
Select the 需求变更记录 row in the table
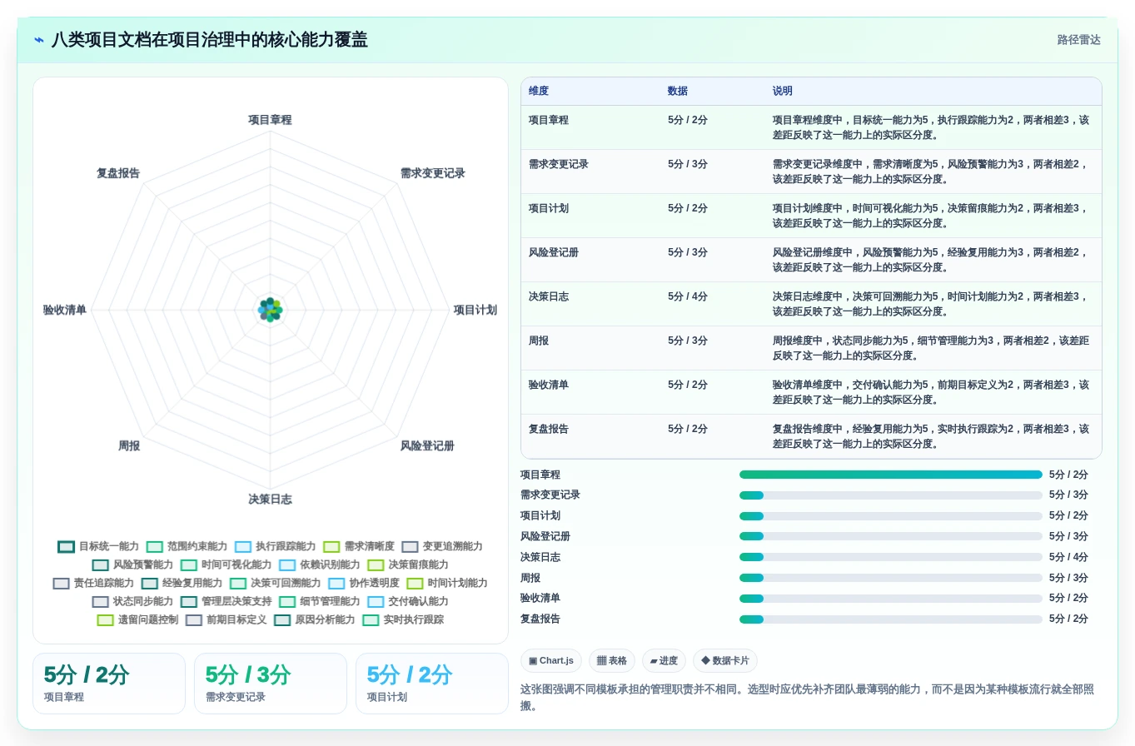coord(811,172)
